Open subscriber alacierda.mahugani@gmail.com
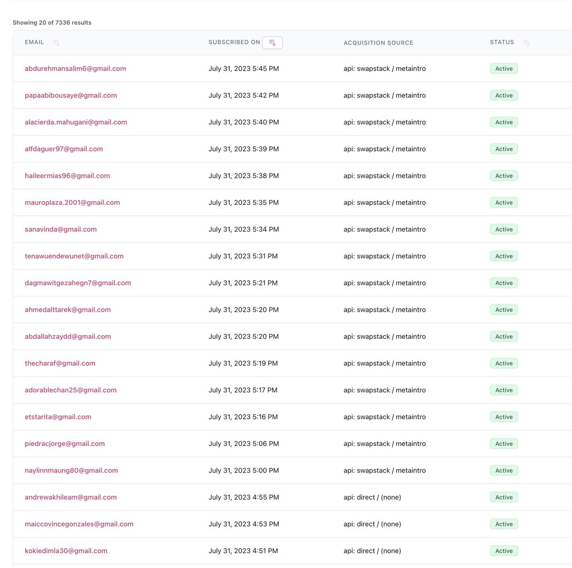This screenshot has width=572, height=568. [x=76, y=122]
